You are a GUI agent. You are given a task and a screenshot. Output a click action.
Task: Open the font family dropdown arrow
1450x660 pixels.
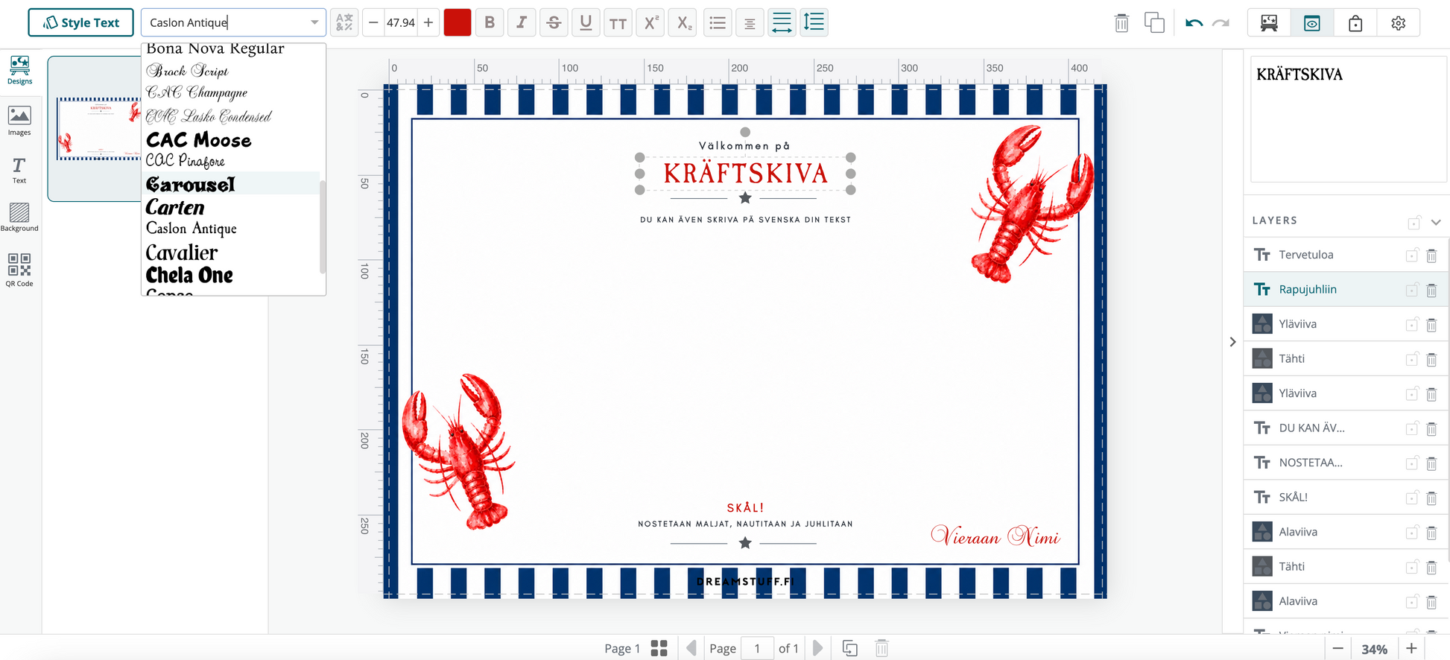point(314,22)
